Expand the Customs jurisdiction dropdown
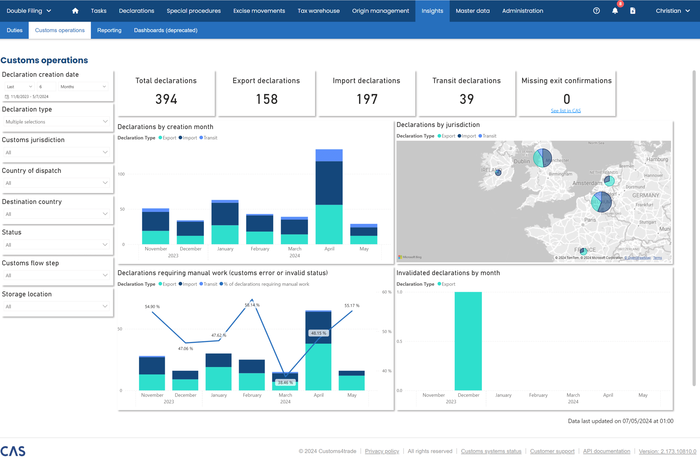The height and width of the screenshot is (461, 700). pyautogui.click(x=57, y=153)
